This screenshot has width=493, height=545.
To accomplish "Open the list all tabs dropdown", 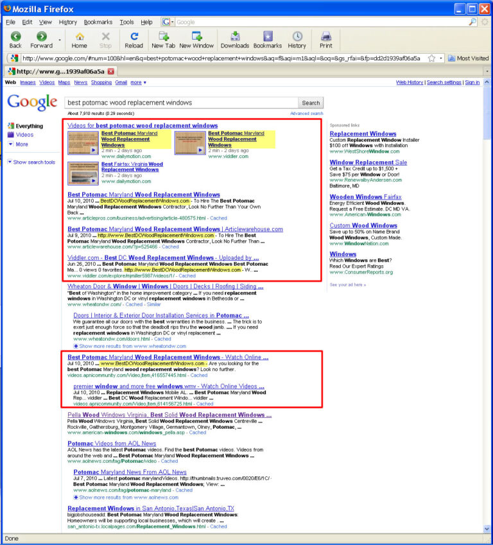I will (x=487, y=71).
